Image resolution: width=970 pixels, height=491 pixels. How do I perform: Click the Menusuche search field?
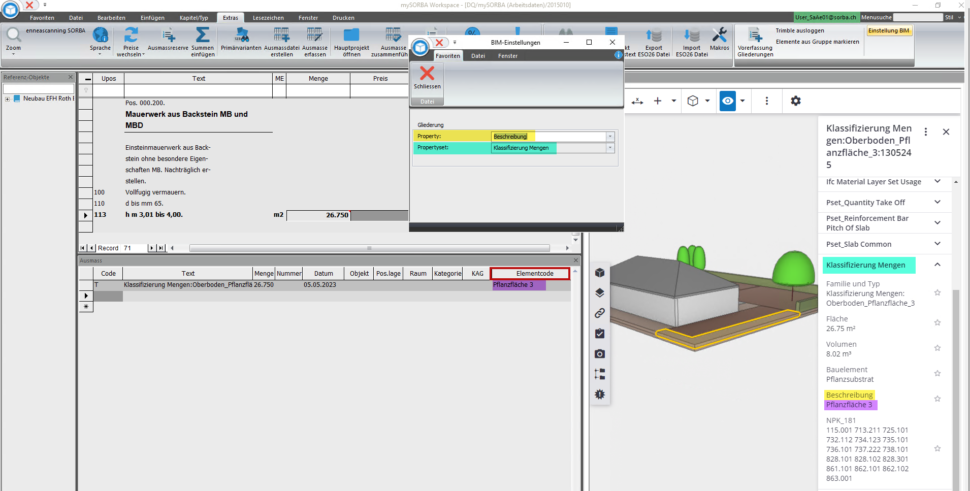click(917, 17)
